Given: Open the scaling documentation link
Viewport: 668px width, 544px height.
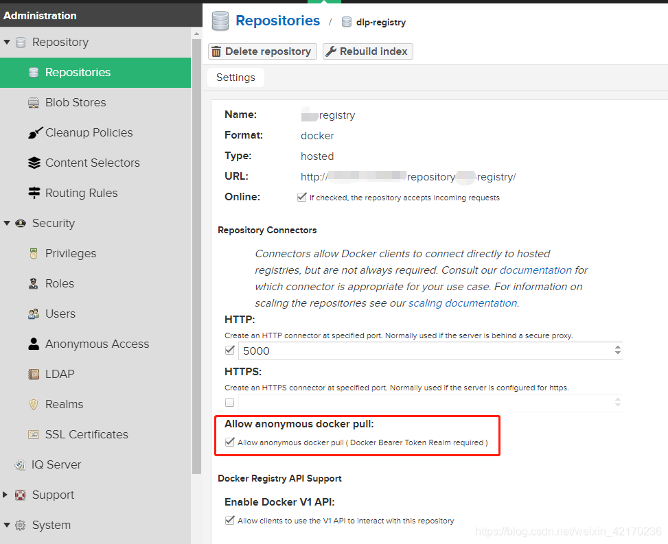Looking at the screenshot, I should tap(463, 303).
